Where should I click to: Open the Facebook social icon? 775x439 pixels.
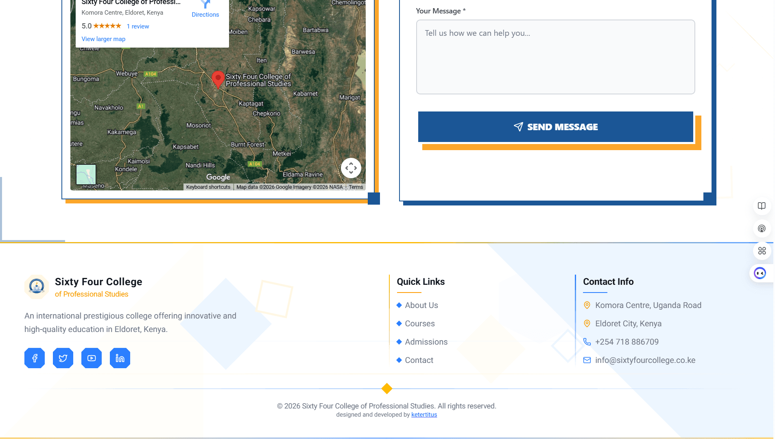click(35, 358)
